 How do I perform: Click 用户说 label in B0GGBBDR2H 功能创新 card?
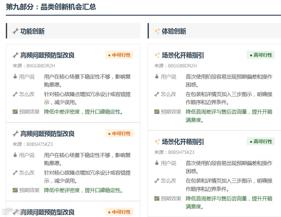coord(27,77)
